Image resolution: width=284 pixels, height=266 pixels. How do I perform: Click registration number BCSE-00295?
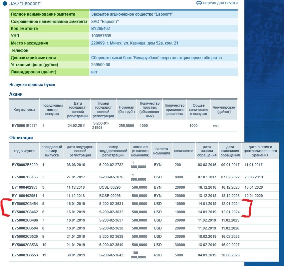(x=110, y=187)
